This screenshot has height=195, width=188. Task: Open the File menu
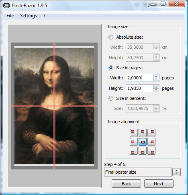[10, 16]
